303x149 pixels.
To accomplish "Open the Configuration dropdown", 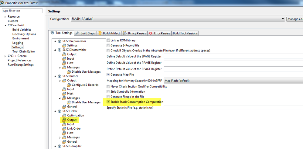I will tap(178, 19).
